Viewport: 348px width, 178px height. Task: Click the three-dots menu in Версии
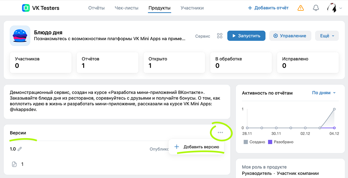[220, 132]
